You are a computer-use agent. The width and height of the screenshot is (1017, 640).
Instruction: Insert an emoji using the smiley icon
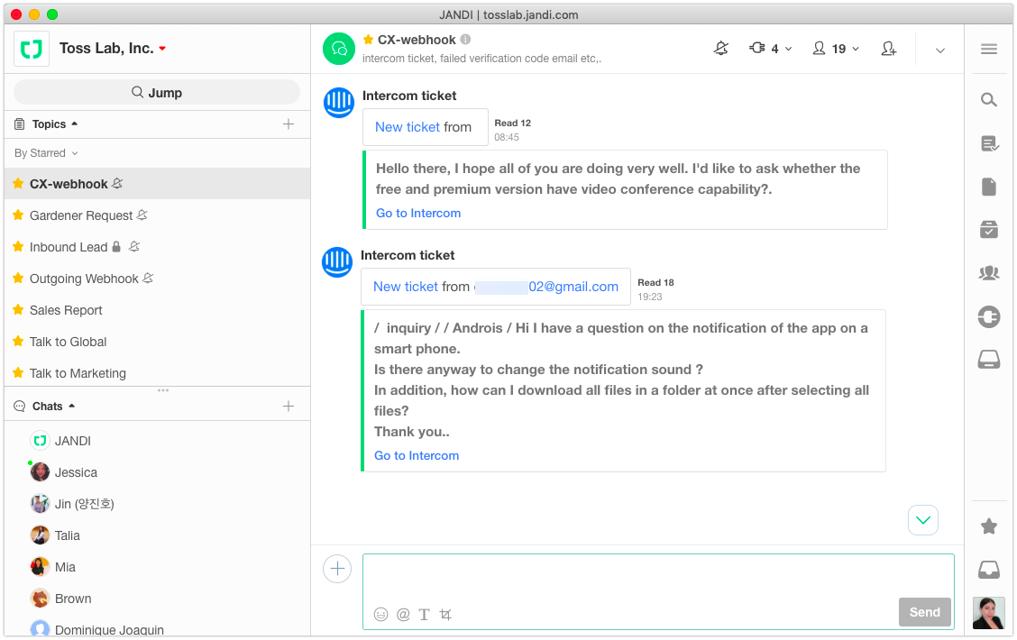380,614
